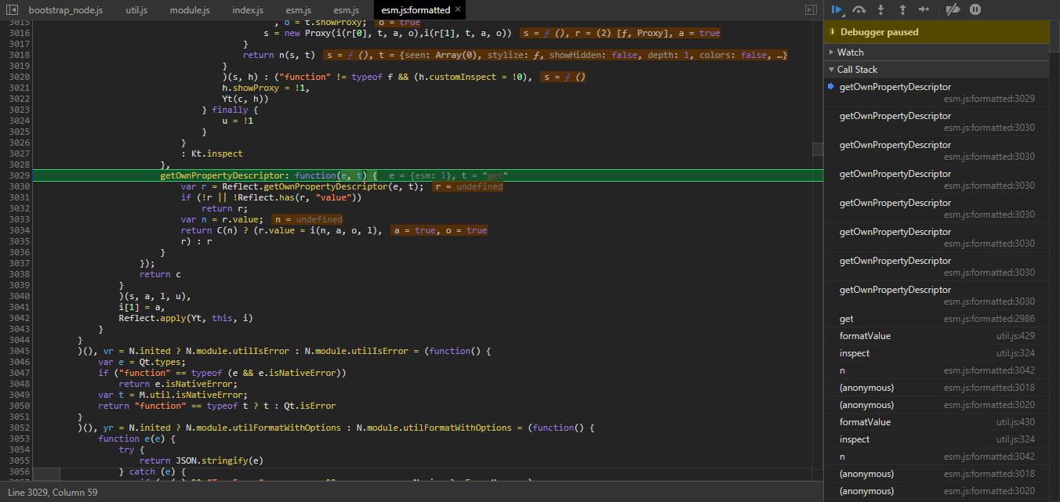Select getOwnPropertyDescriptor frame at line 3029
The image size is (1060, 502).
(x=936, y=92)
